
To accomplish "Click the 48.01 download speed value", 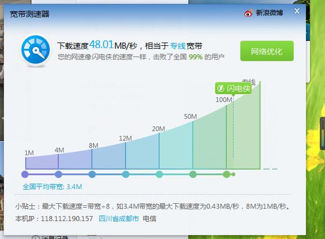I will [x=101, y=45].
